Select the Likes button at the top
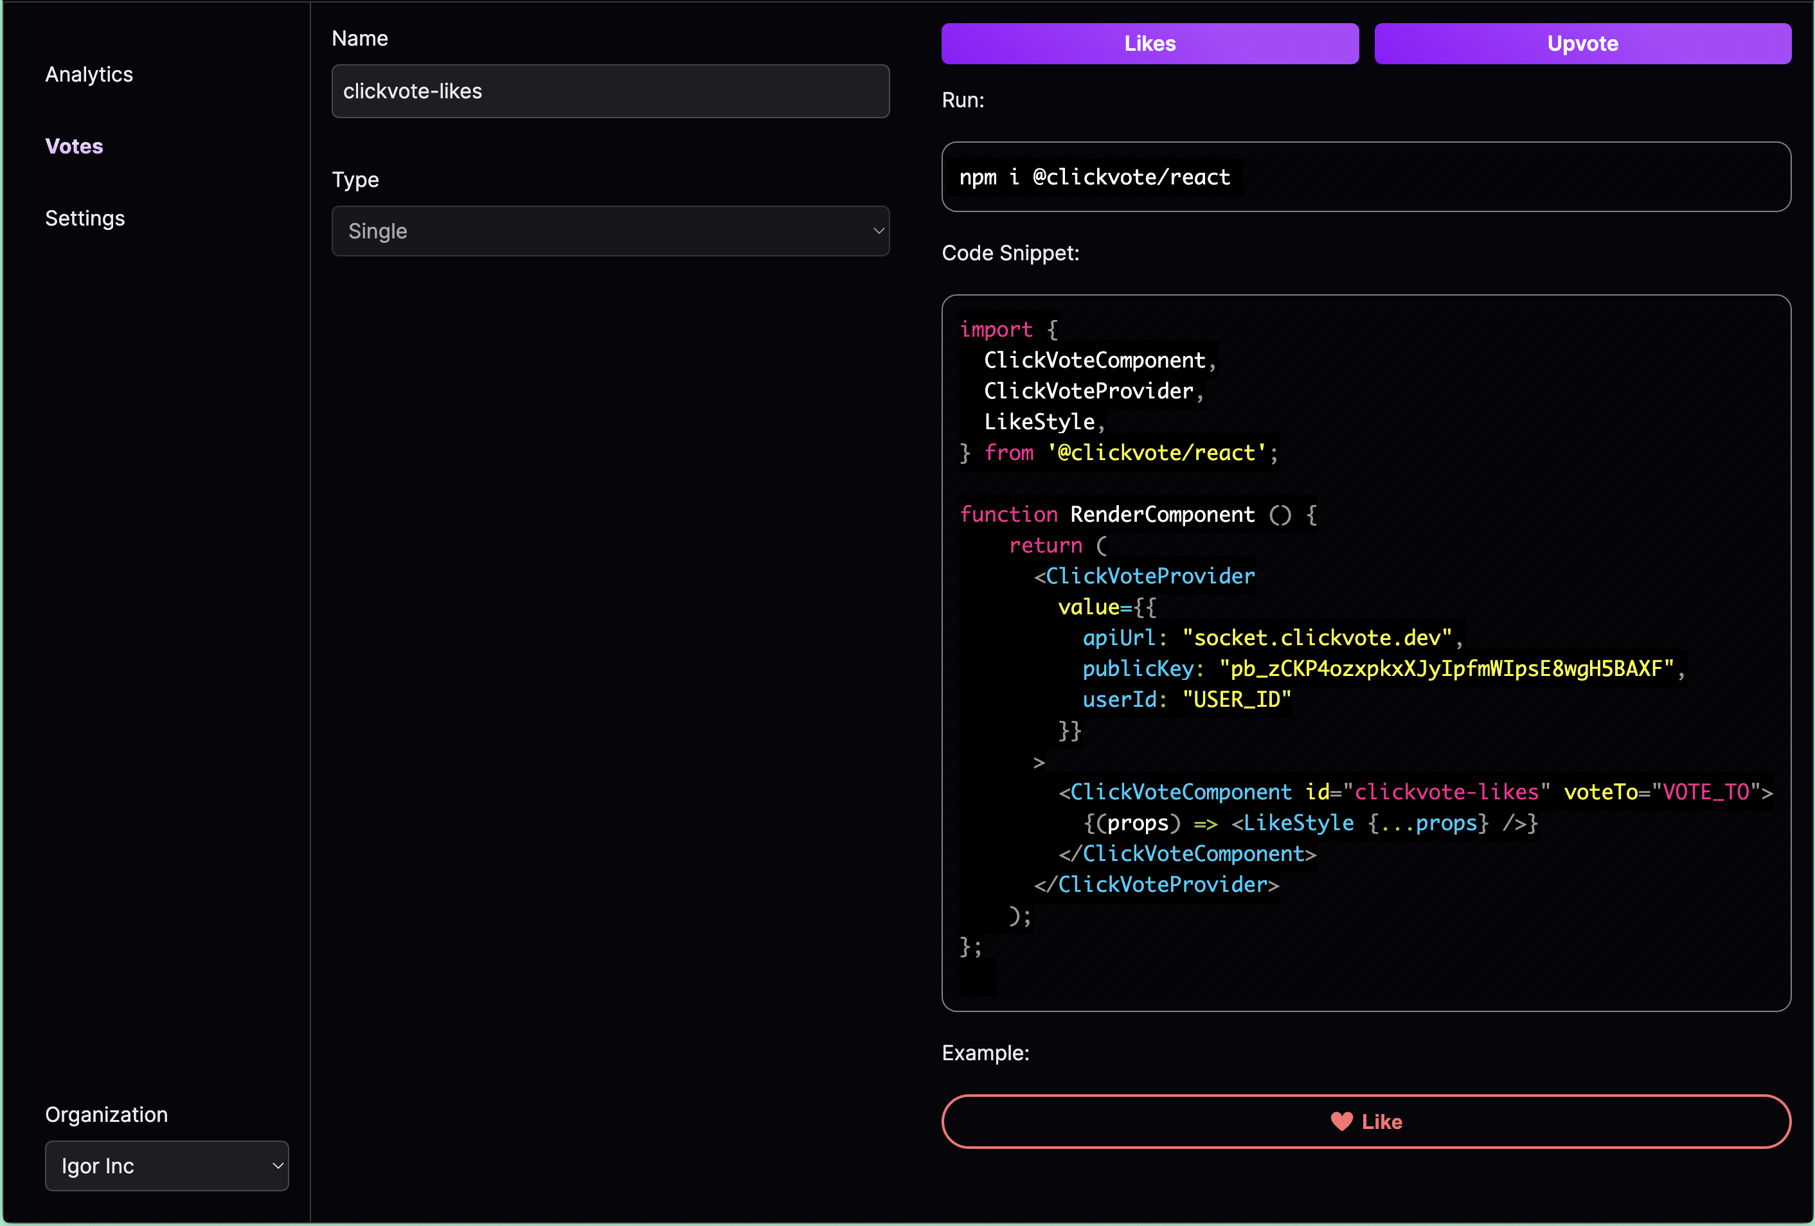This screenshot has height=1226, width=1815. (x=1149, y=43)
